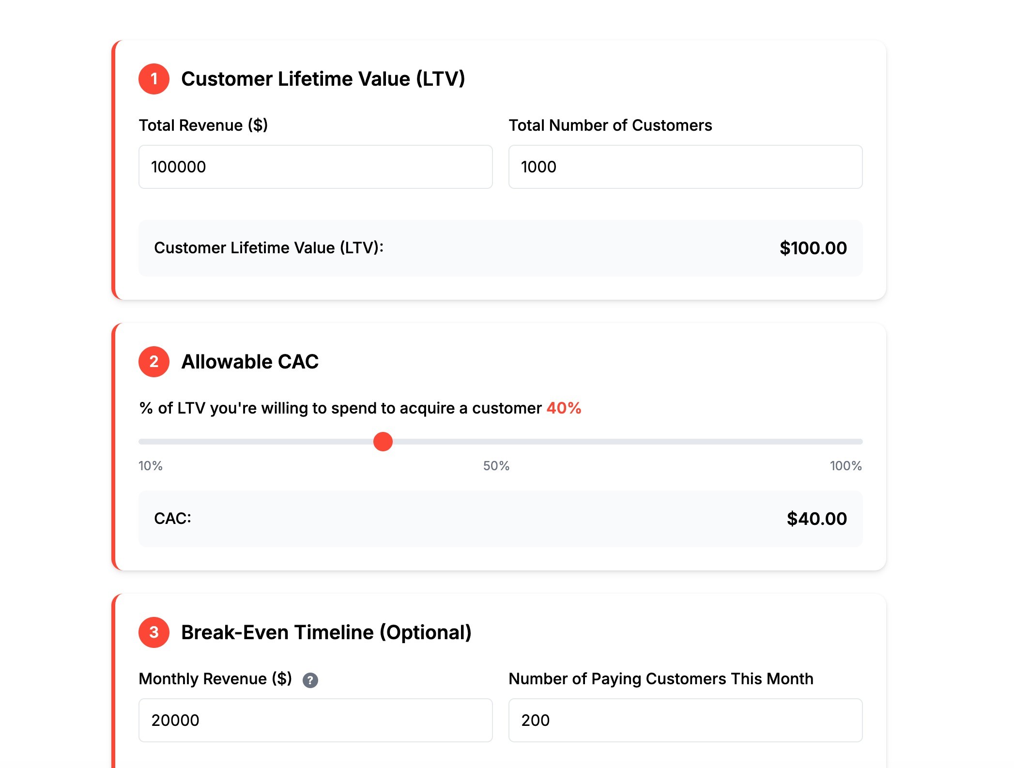Click the Number of Paying Customers This Month label
This screenshot has width=1014, height=768.
661,679
